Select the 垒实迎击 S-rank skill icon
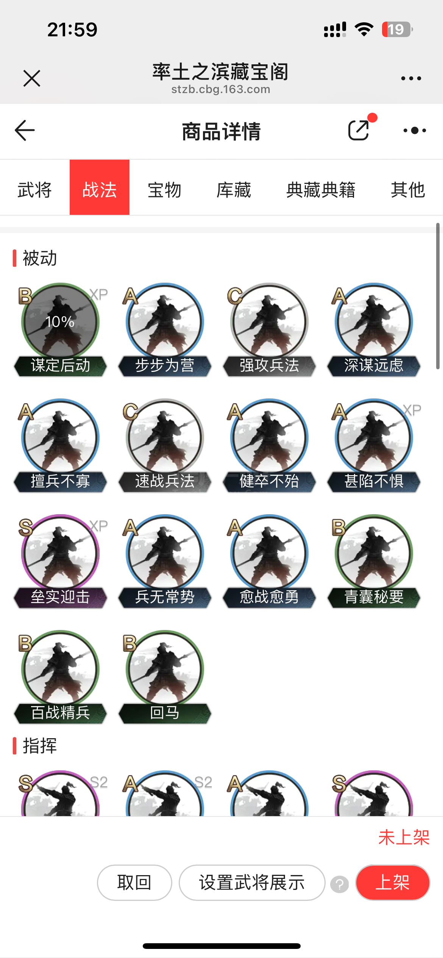The height and width of the screenshot is (958, 443). tap(60, 561)
